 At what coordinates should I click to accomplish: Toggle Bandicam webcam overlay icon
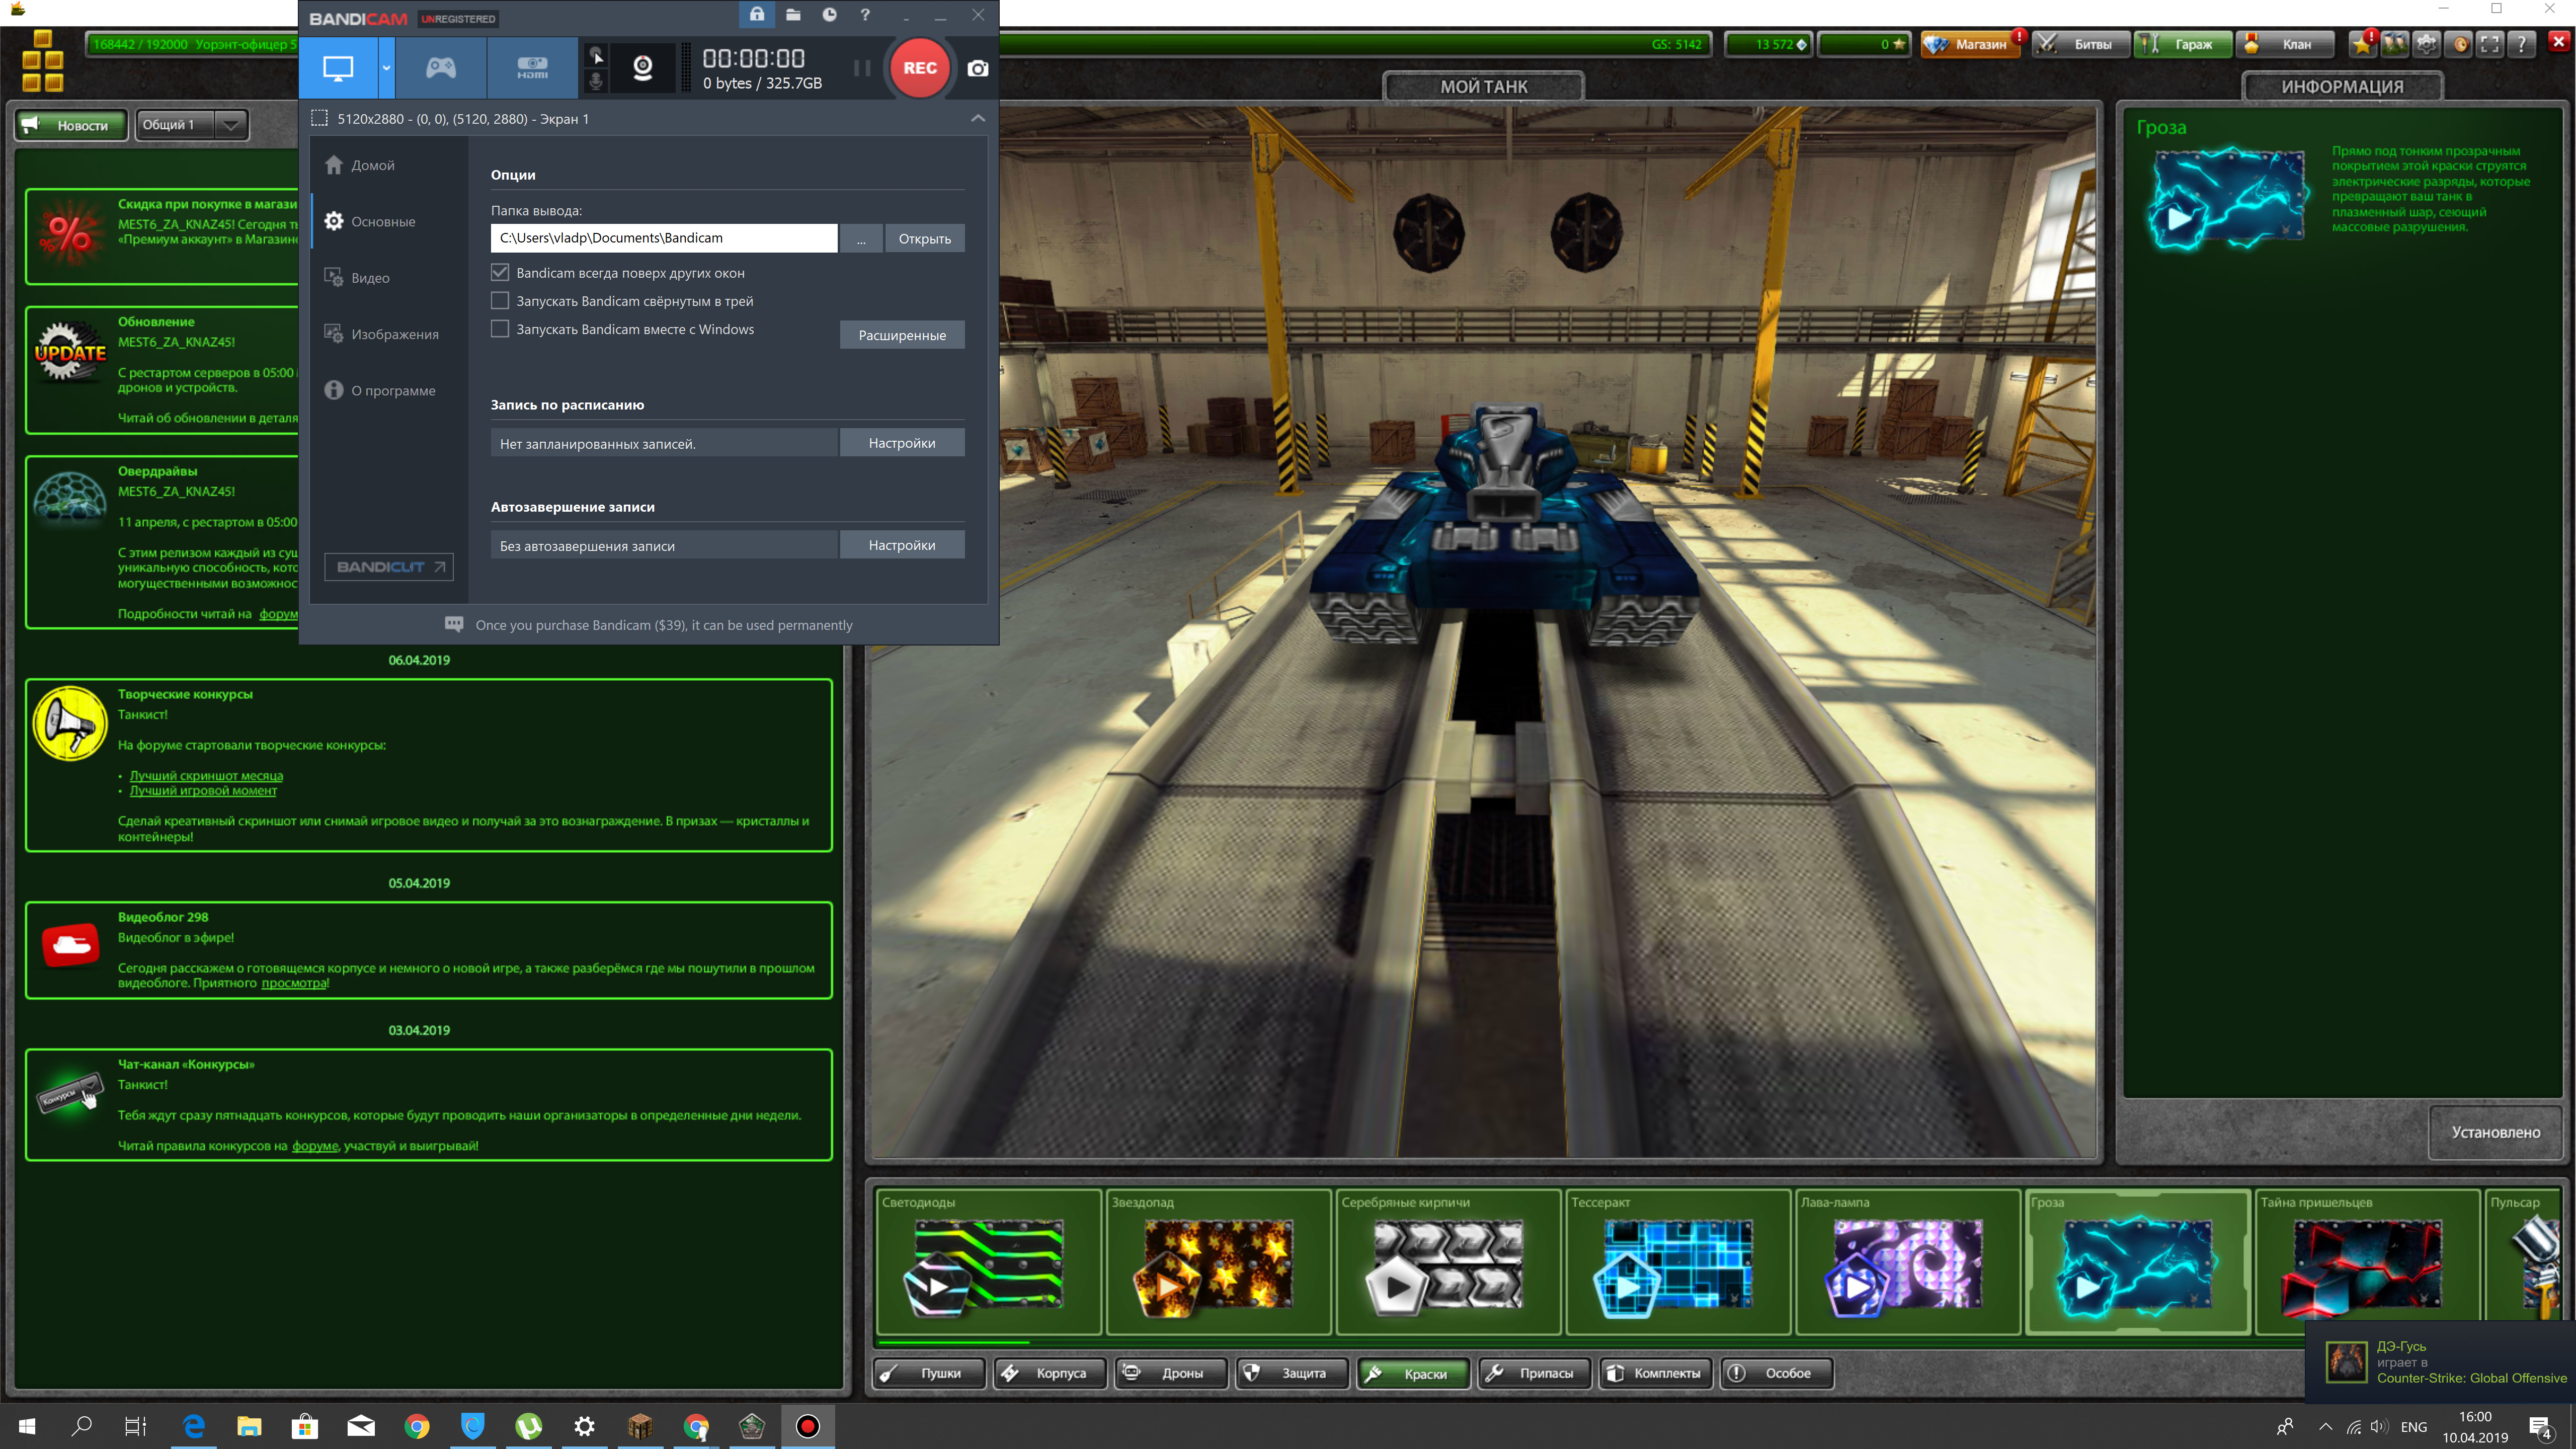(x=643, y=68)
